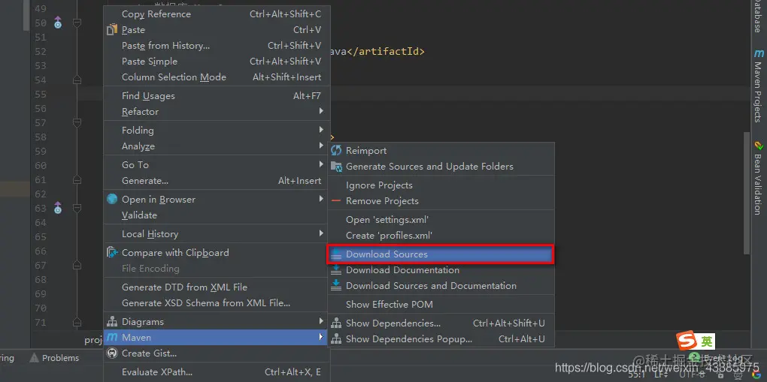Click the gutter override marker on line 50

point(58,22)
